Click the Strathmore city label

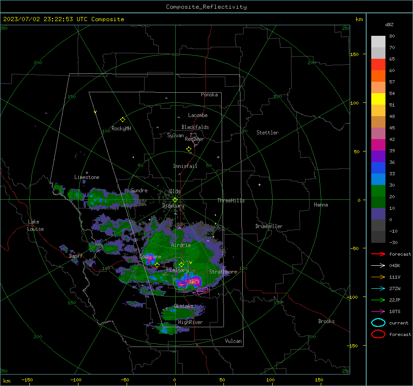(x=223, y=272)
